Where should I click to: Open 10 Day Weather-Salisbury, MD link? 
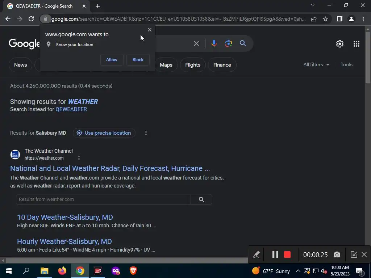coord(65,217)
